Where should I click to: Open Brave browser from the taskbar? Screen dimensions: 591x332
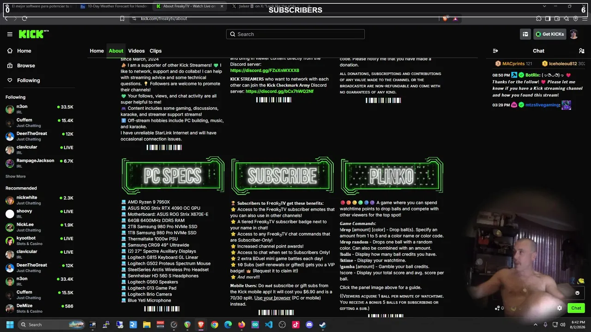(x=201, y=325)
